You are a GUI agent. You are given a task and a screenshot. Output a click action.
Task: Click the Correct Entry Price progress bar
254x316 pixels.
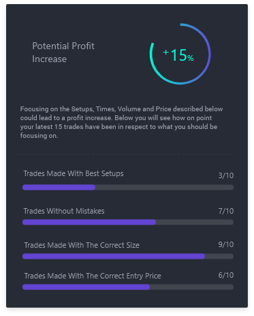tap(128, 287)
